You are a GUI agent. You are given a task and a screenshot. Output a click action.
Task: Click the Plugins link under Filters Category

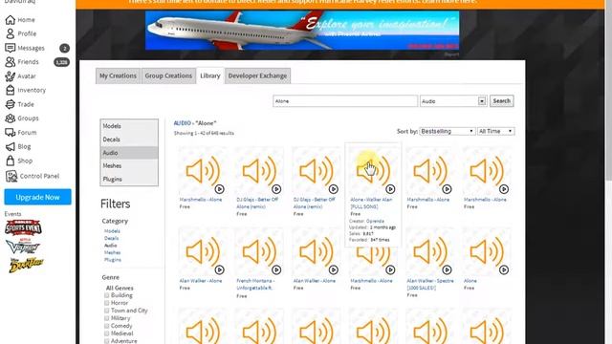[113, 259]
